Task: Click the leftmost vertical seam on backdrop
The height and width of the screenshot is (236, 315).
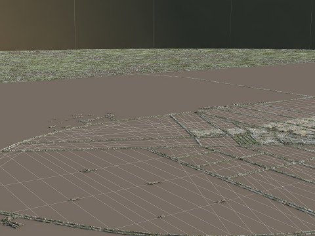Action: [75, 24]
